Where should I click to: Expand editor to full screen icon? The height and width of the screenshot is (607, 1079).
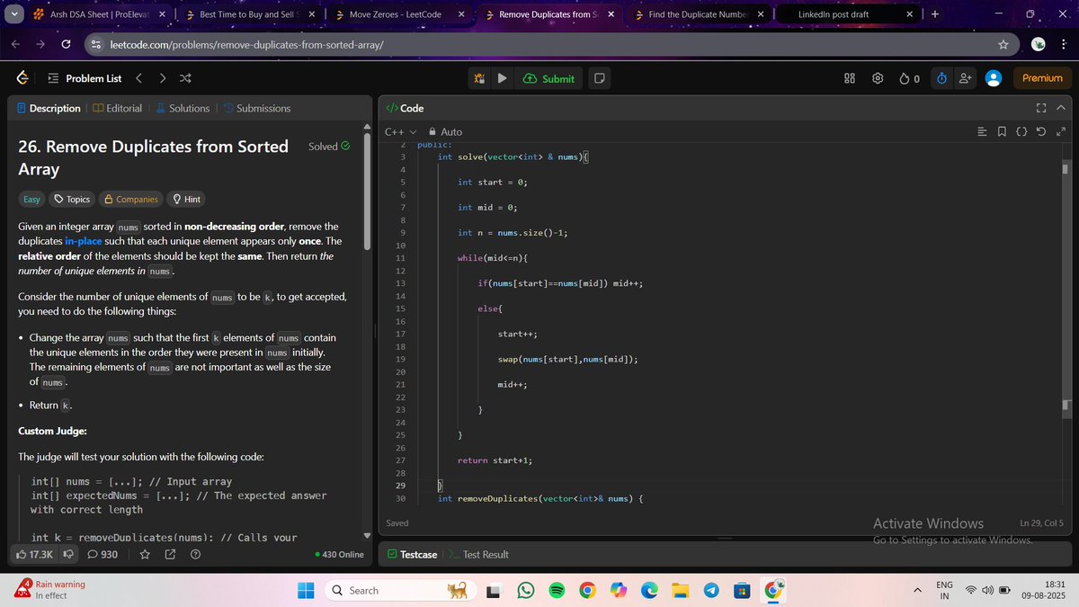pyautogui.click(x=1061, y=132)
